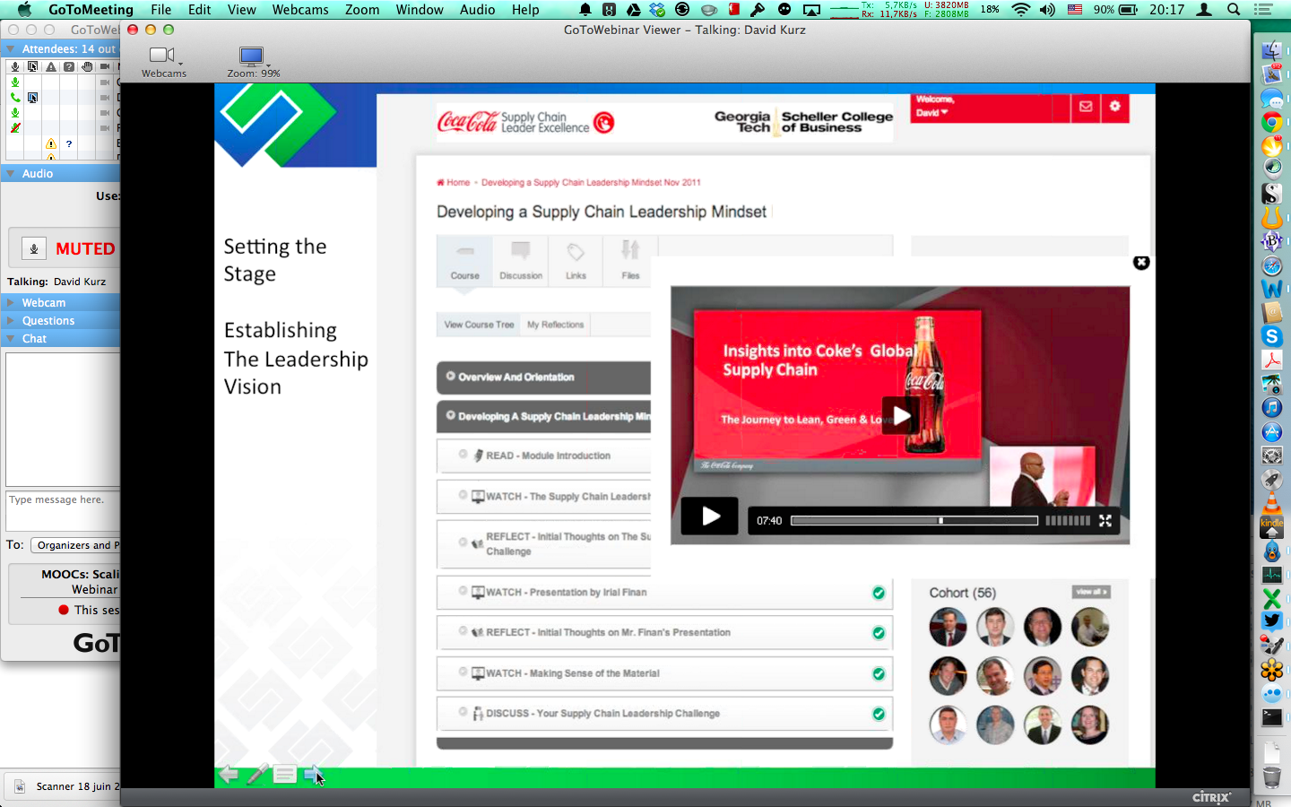Open 'WATCH - Presentation by Irial Finan' item

[664, 593]
